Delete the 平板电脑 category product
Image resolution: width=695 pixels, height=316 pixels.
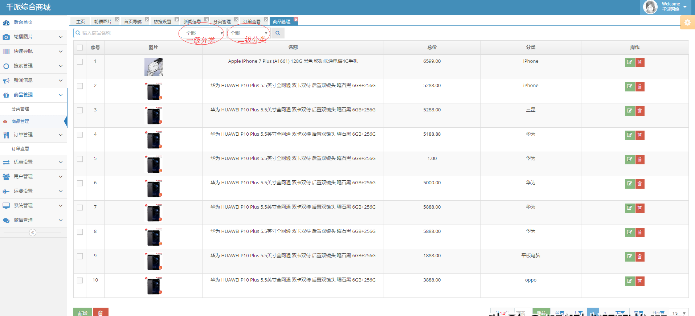639,257
